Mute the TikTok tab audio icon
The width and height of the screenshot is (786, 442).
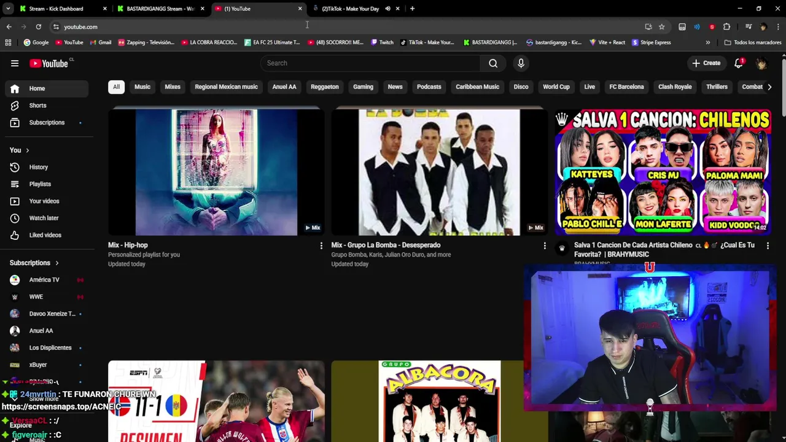pyautogui.click(x=387, y=9)
